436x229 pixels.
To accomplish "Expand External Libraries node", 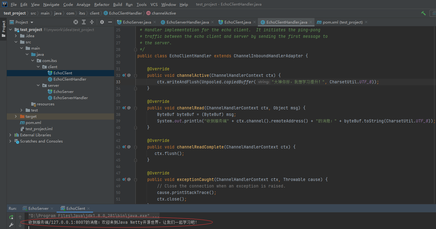I will click(x=10, y=135).
